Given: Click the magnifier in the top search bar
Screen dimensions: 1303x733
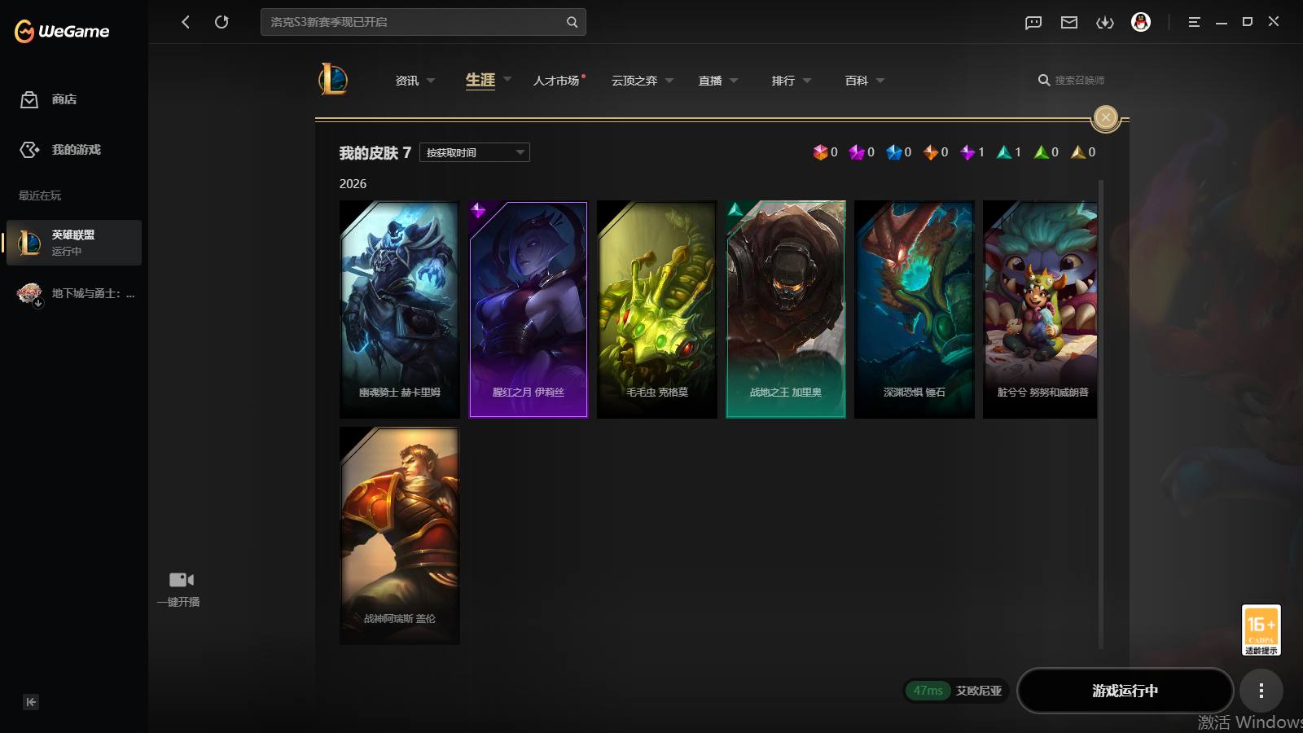Looking at the screenshot, I should pyautogui.click(x=572, y=22).
